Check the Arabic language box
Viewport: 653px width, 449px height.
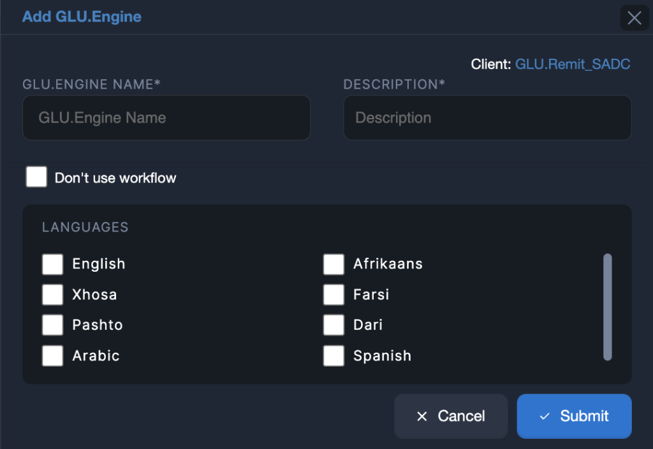52,356
